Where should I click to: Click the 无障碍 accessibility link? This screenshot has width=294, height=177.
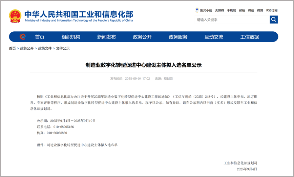(x=219, y=10)
